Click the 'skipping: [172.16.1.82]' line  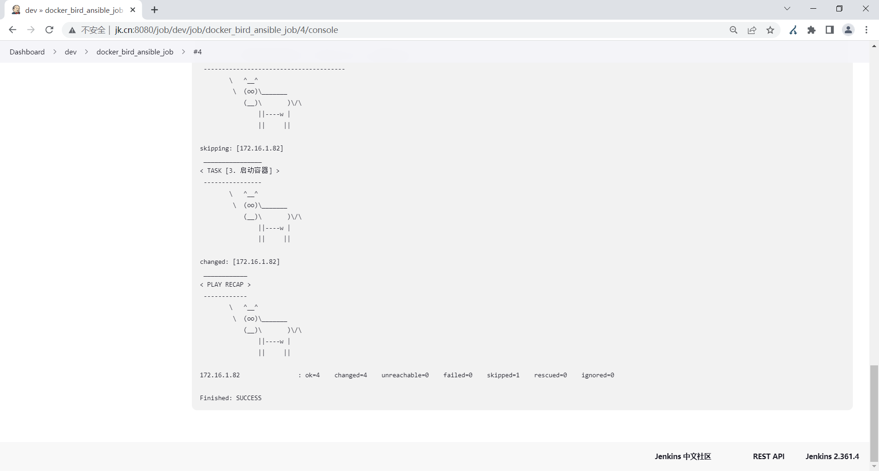[x=242, y=148]
